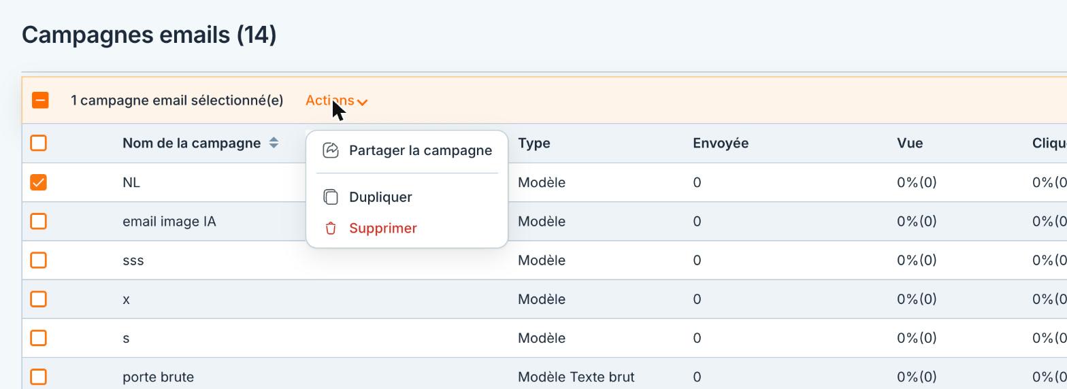This screenshot has width=1067, height=389.
Task: Click the Vue 0%(0) cell in sss row
Action: point(917,260)
